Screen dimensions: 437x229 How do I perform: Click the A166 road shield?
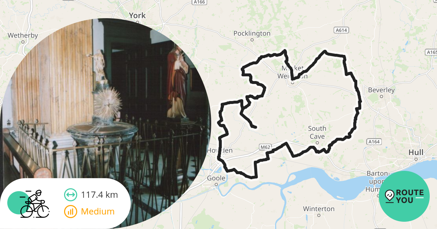(x=199, y=2)
